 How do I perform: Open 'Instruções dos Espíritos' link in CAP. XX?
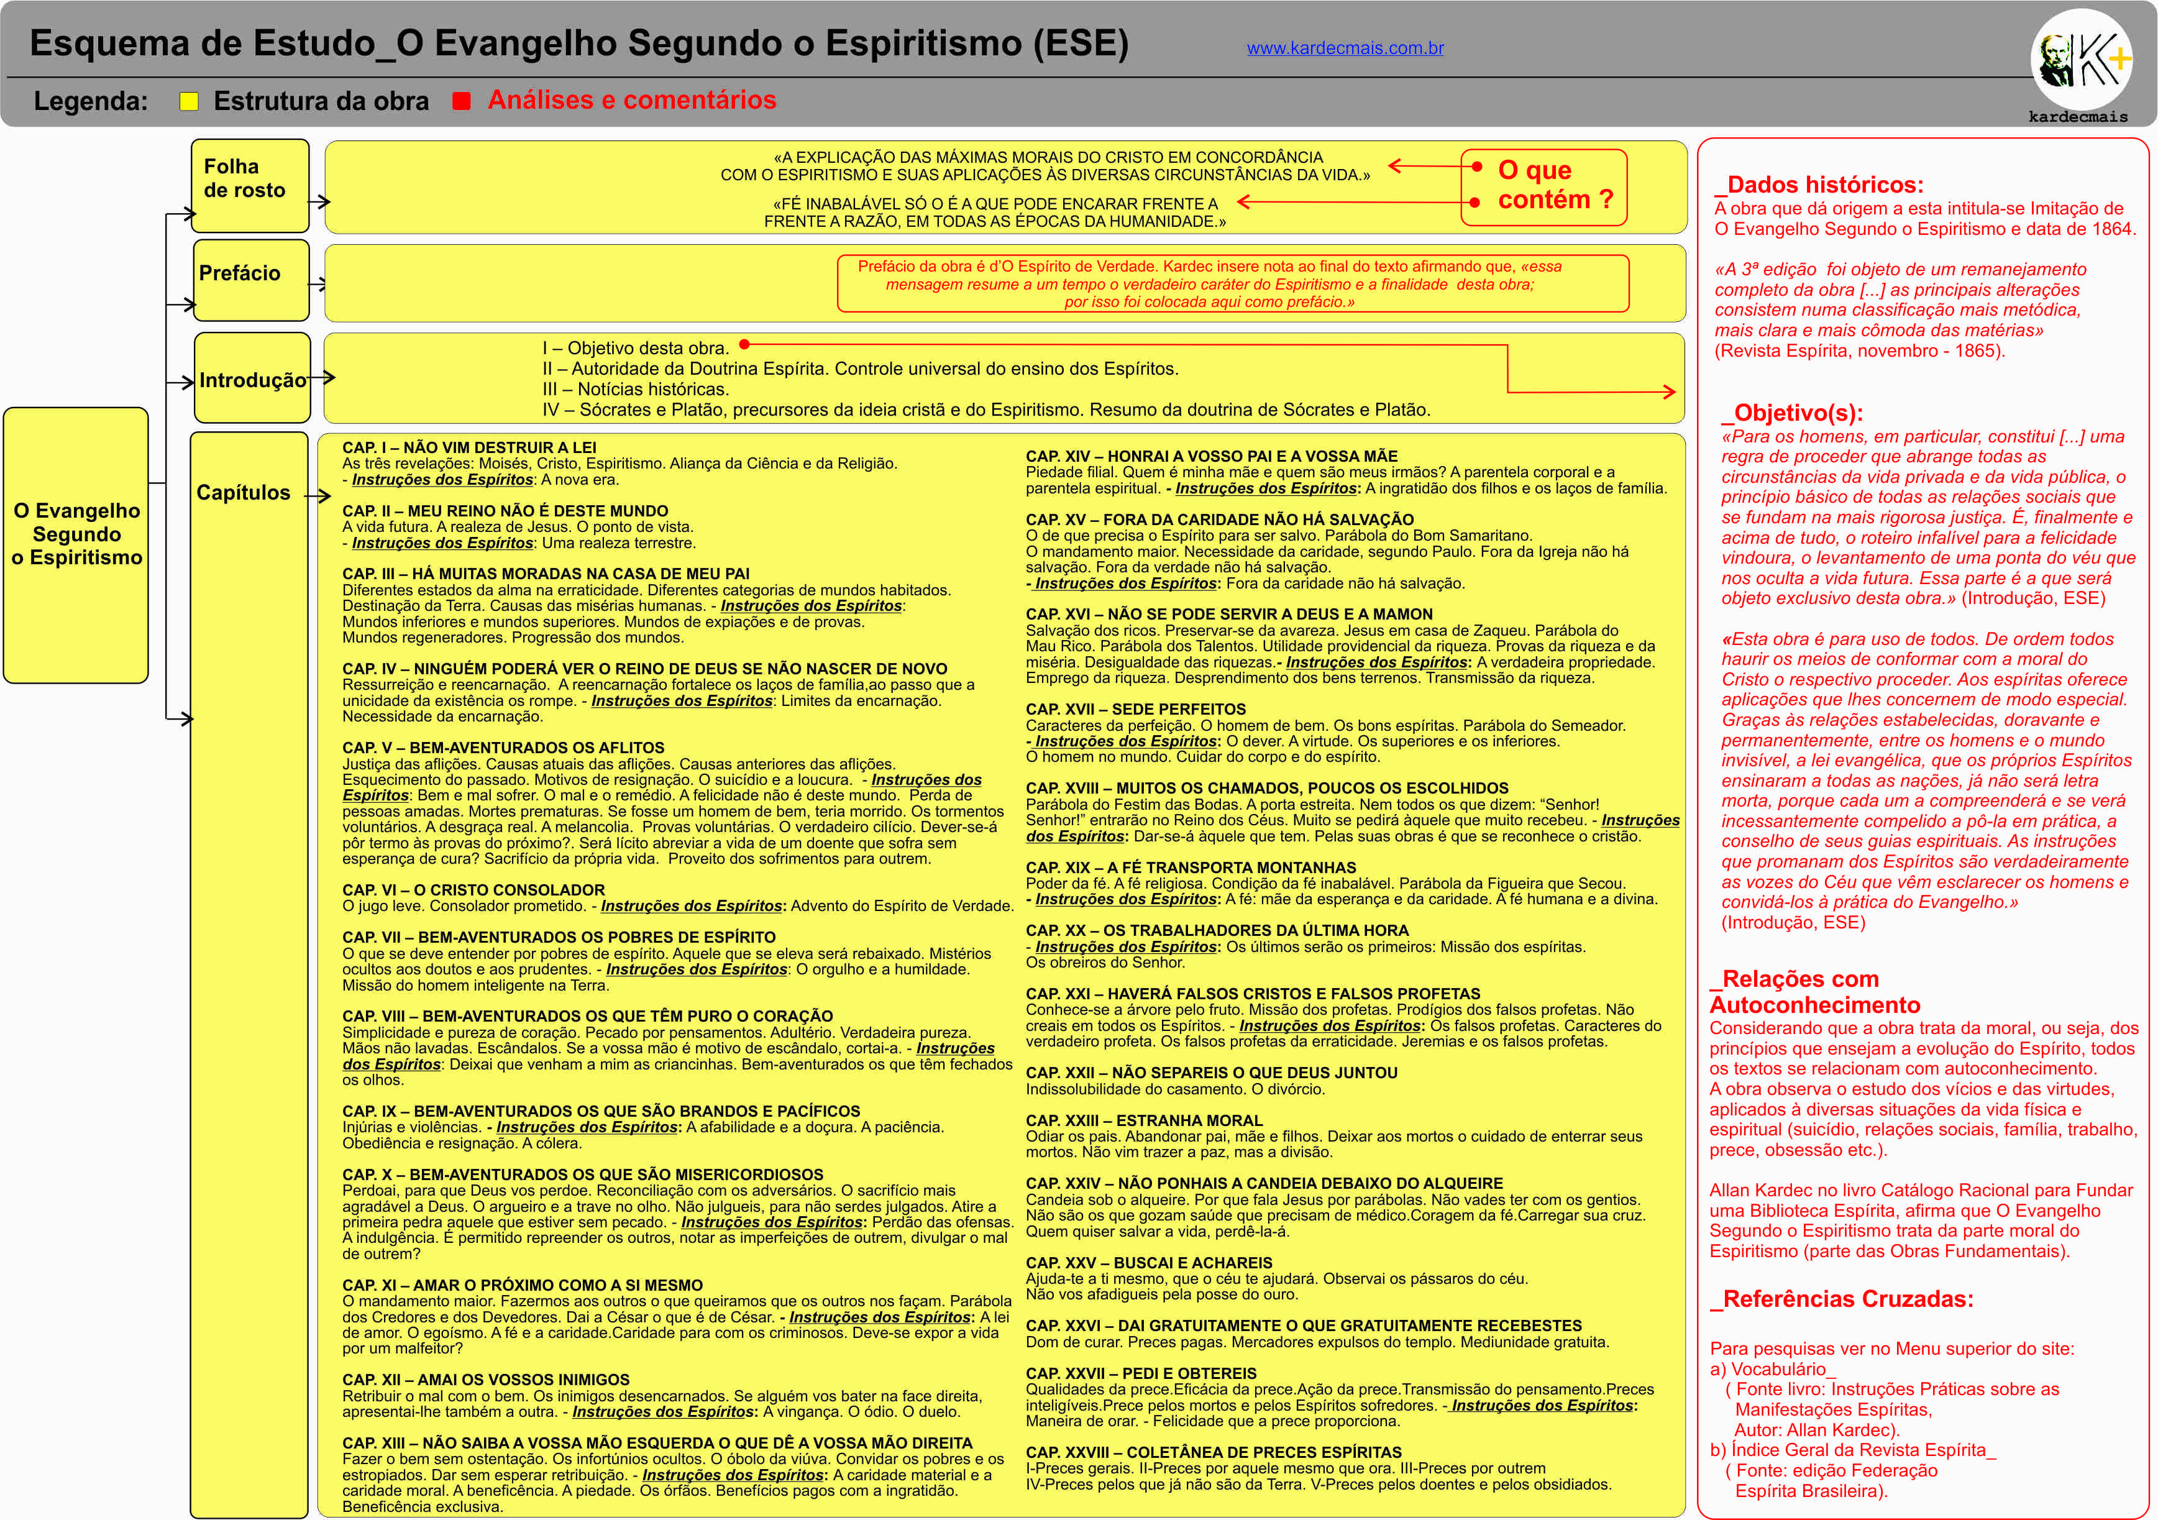[1126, 946]
